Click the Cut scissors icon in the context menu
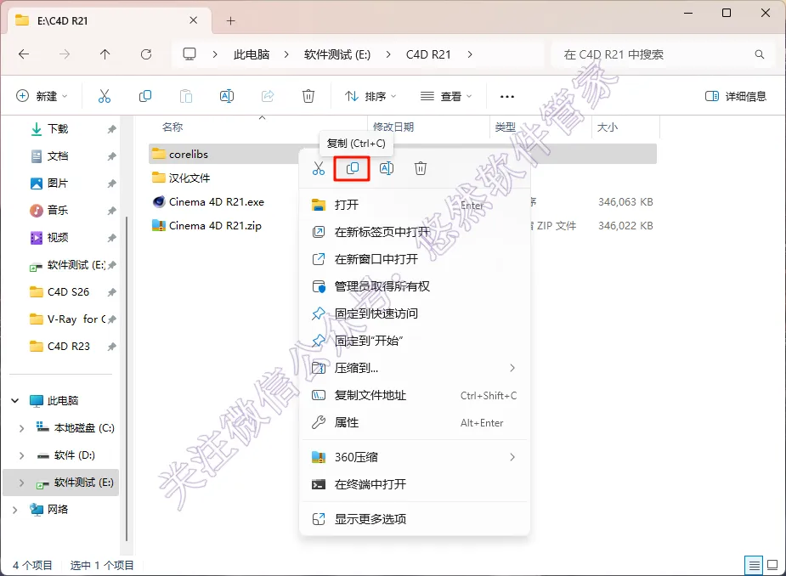Image resolution: width=786 pixels, height=576 pixels. (x=319, y=168)
